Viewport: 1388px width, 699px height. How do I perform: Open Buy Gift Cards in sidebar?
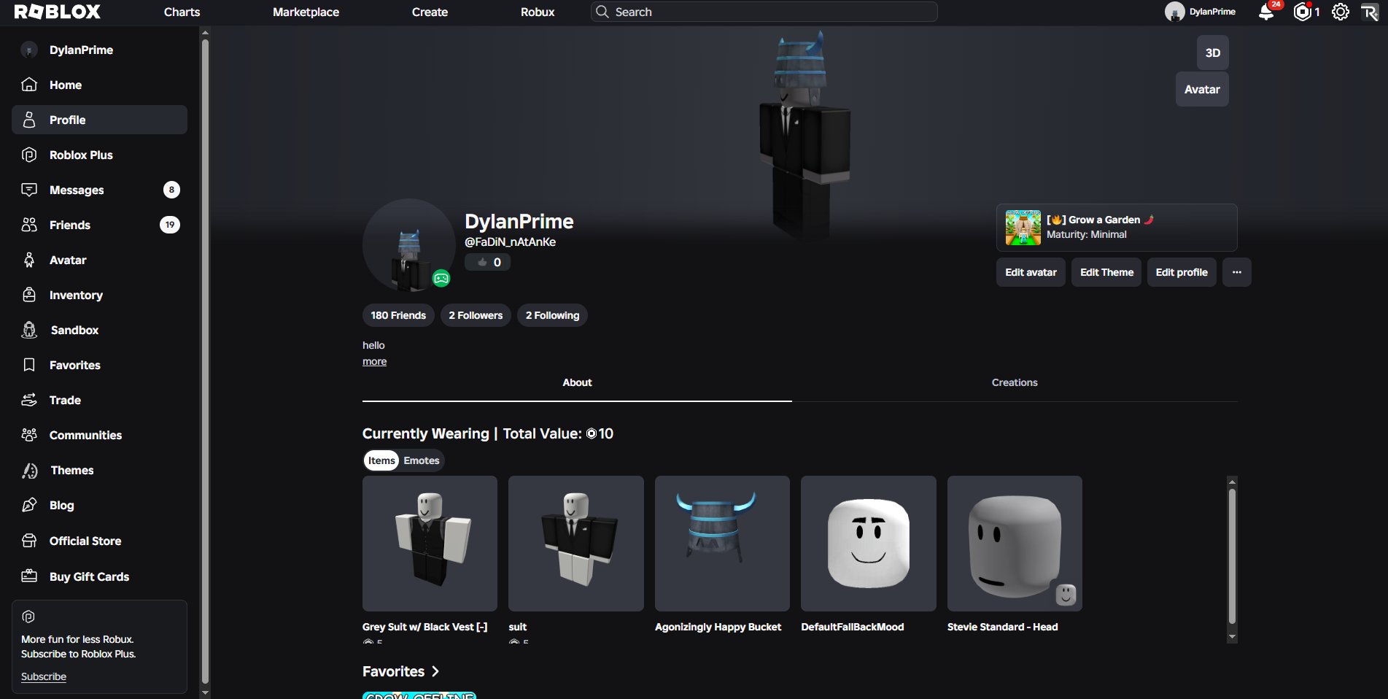point(99,576)
